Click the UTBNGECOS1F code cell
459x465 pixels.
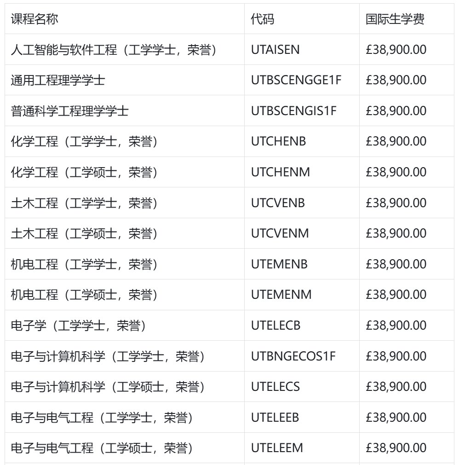tap(293, 356)
